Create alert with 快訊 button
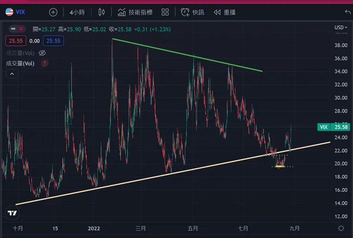 [x=193, y=12]
